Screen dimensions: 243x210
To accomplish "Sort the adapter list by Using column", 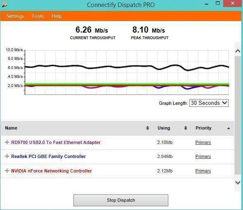I will (186, 128).
